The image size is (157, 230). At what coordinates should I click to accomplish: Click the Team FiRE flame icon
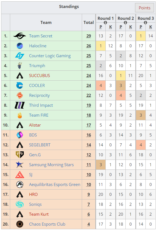coord(19,115)
